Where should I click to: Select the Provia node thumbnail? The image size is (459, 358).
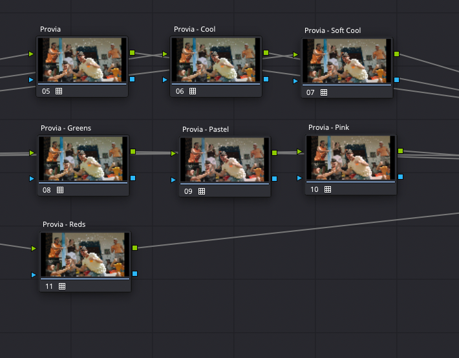(81, 59)
